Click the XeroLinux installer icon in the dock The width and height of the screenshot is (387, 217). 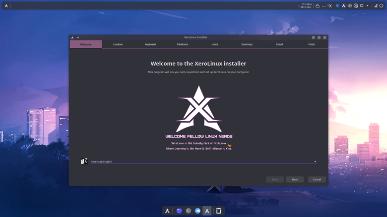click(x=207, y=211)
